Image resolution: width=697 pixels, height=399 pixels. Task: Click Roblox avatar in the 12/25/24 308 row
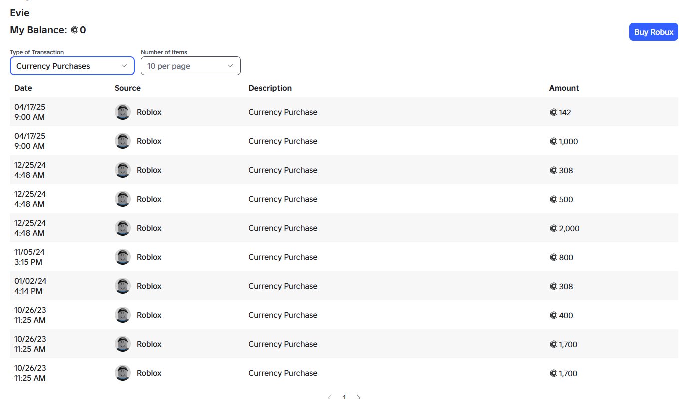123,170
